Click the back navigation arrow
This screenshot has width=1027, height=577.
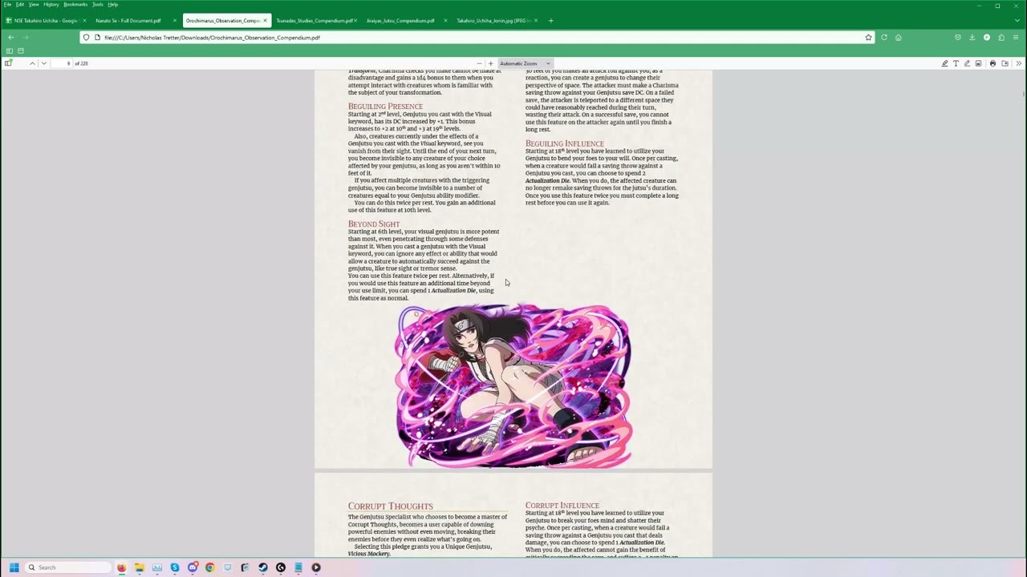10,37
